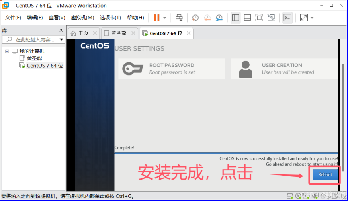Image resolution: width=348 pixels, height=201 pixels.
Task: Click the hard disk status bar icon
Action: [x=290, y=196]
